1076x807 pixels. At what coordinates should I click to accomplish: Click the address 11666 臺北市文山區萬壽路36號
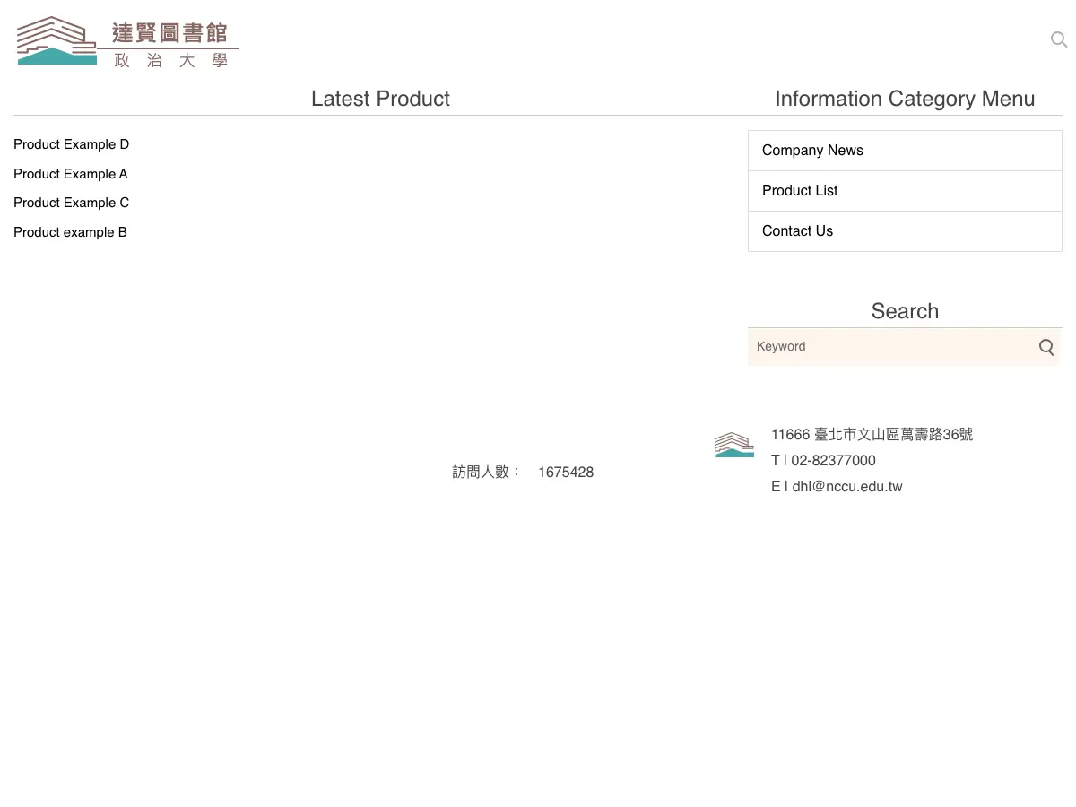coord(872,435)
